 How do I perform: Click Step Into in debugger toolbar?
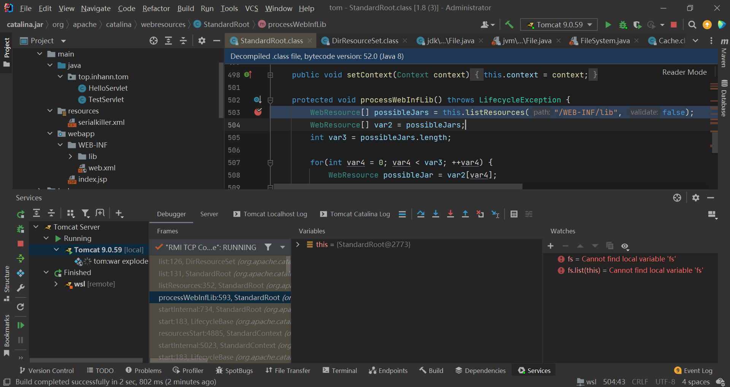coord(436,214)
